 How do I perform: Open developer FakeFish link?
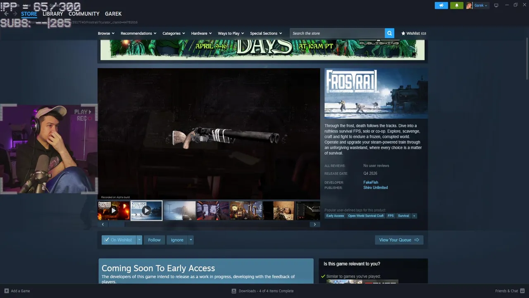coord(371,182)
